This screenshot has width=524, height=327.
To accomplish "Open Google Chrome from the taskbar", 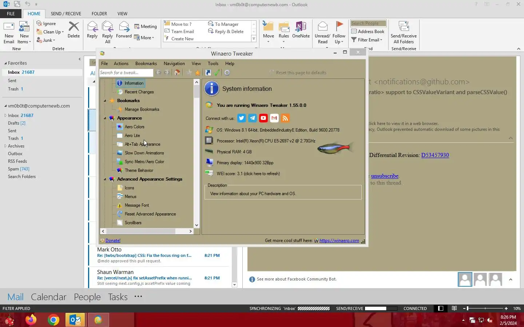I will coord(53,320).
